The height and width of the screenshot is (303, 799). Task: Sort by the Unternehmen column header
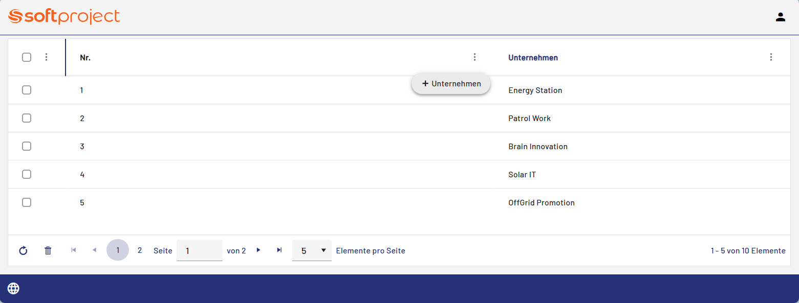[533, 58]
